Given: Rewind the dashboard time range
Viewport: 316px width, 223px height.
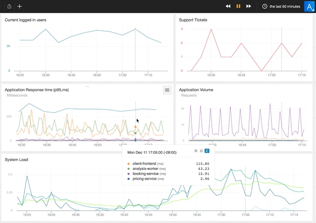Looking at the screenshot, I should click(228, 6).
